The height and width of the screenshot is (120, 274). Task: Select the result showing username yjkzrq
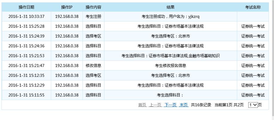click(x=171, y=17)
